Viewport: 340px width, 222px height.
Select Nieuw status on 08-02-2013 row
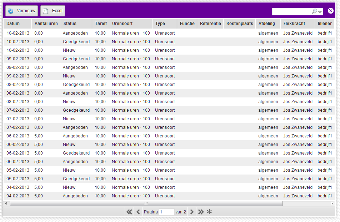tap(69, 102)
